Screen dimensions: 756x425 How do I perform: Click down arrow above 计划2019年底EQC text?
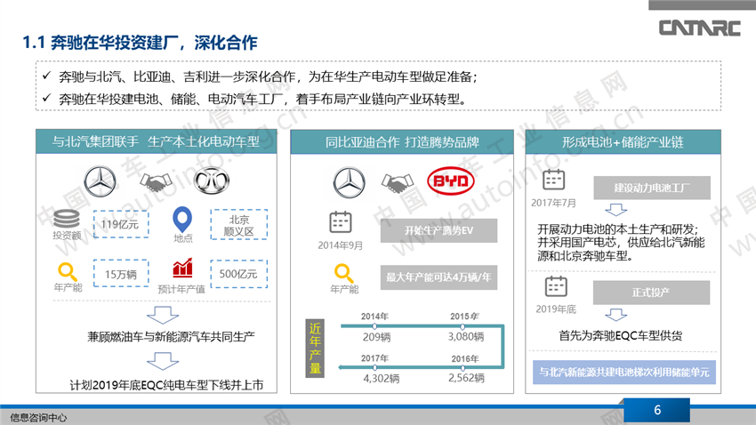[x=163, y=361]
